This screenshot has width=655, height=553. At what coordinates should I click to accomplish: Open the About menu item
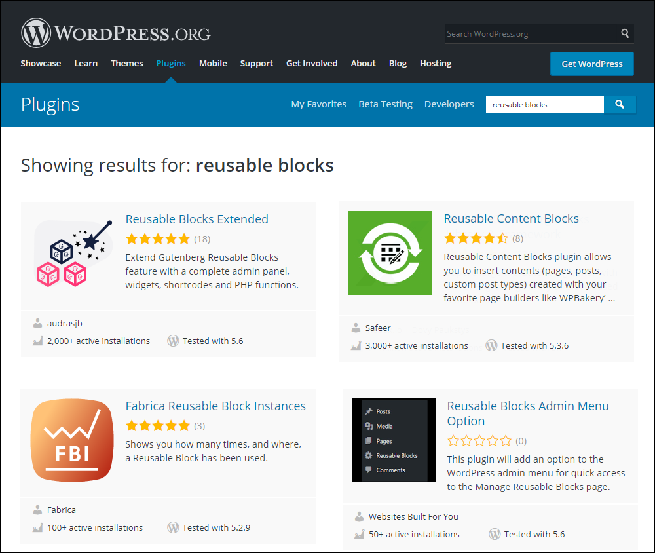click(x=364, y=63)
